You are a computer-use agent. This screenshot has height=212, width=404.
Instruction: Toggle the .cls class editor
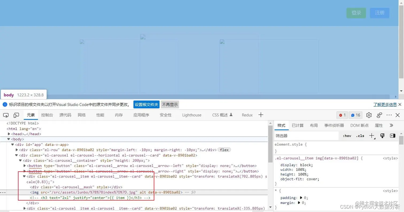point(360,136)
